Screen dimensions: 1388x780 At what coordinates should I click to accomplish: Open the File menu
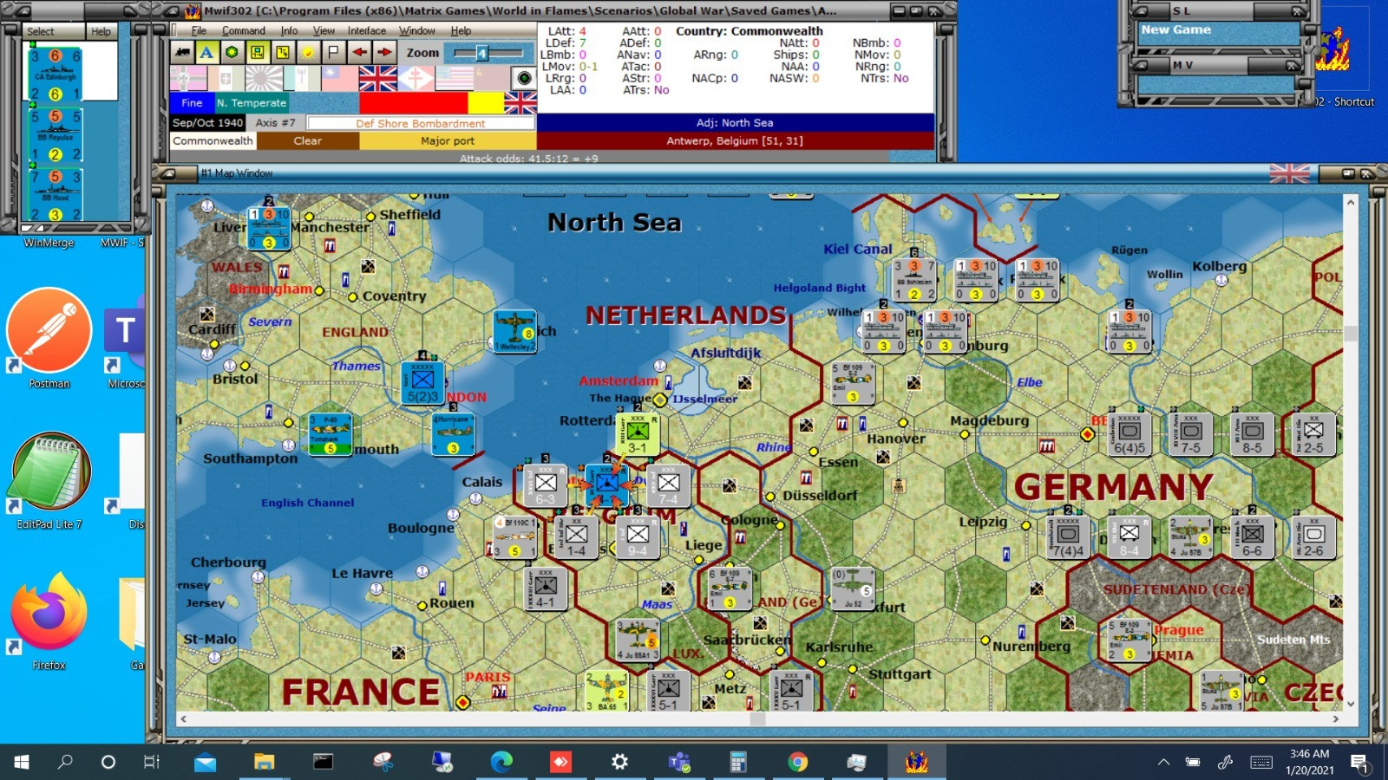tap(199, 30)
